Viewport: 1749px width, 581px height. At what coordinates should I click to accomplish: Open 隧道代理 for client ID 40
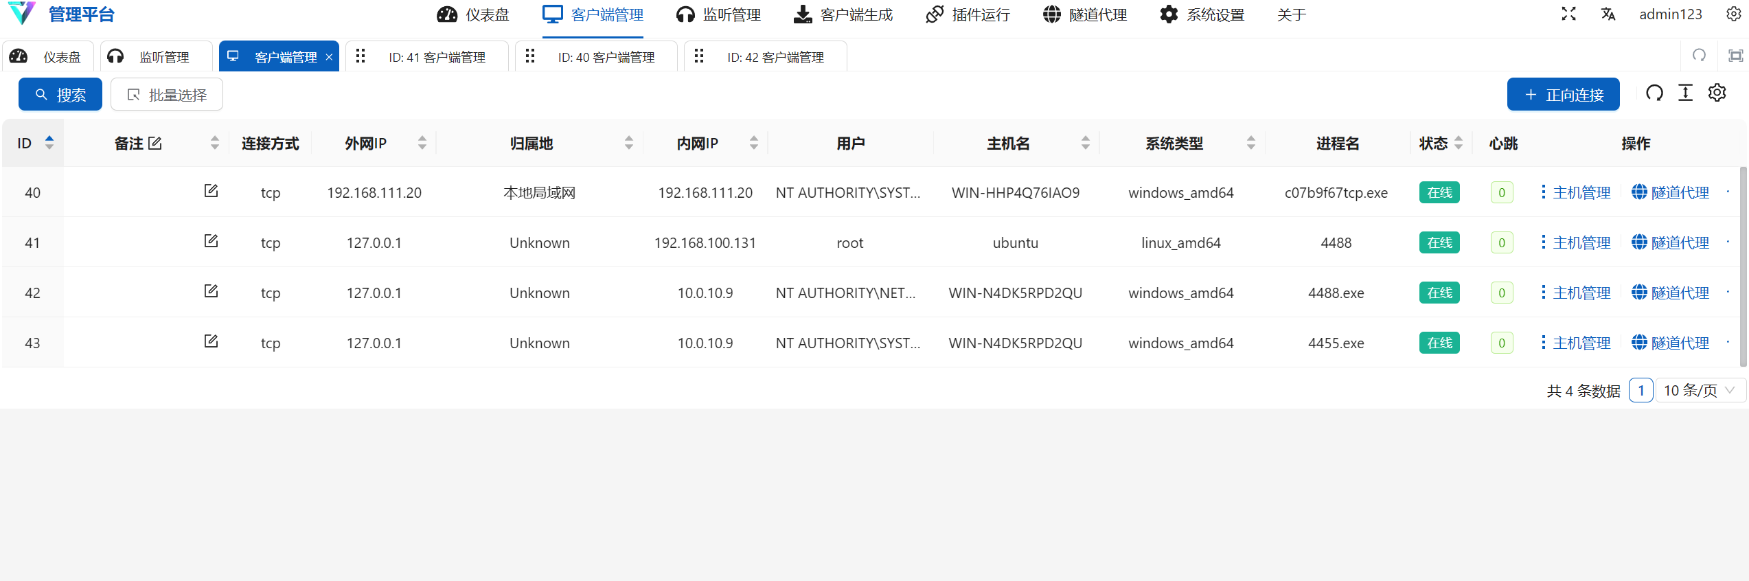(1670, 192)
